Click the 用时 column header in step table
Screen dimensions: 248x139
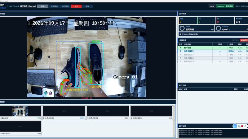[x=240, y=44]
